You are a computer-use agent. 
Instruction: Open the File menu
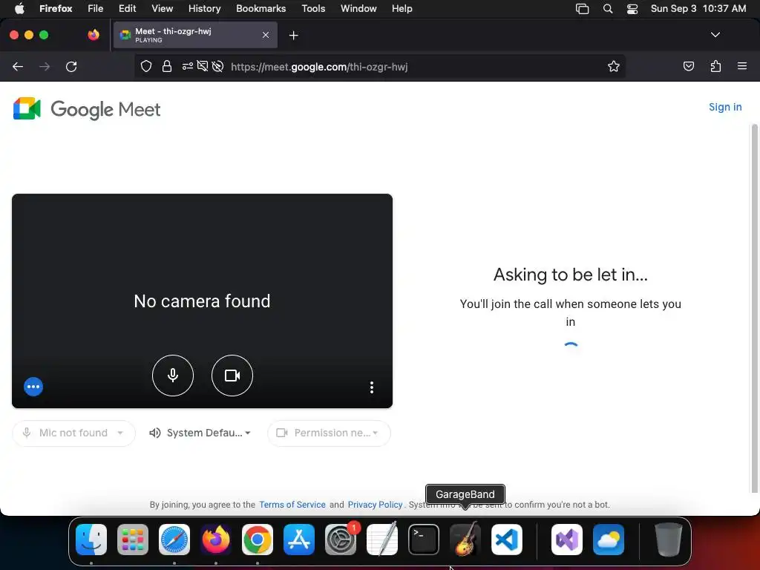point(95,9)
